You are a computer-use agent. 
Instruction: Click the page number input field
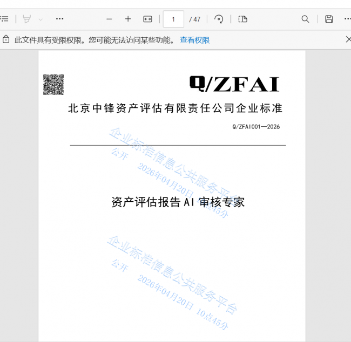(173, 19)
